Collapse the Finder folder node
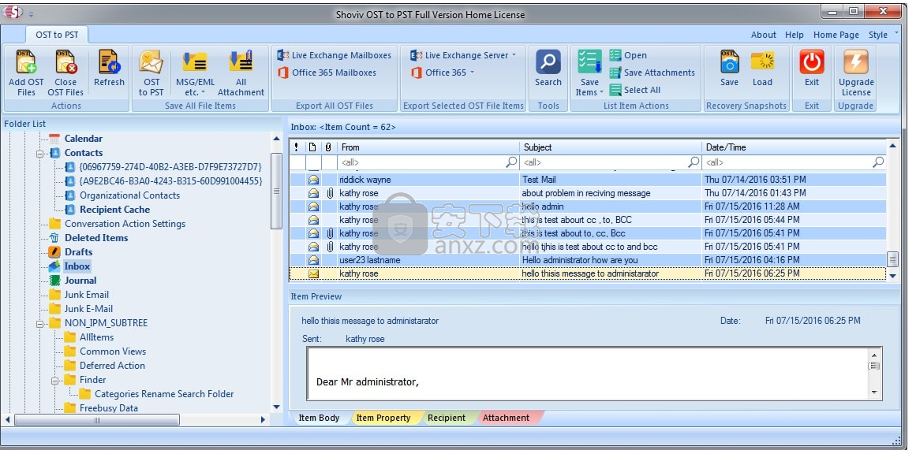 pos(55,380)
